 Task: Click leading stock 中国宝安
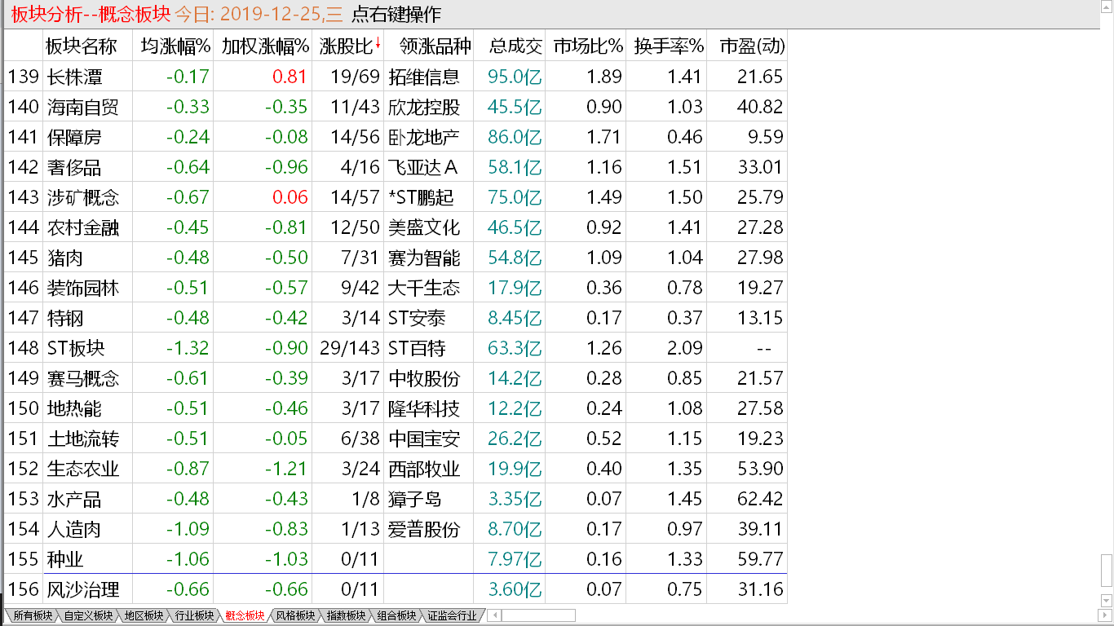(424, 439)
